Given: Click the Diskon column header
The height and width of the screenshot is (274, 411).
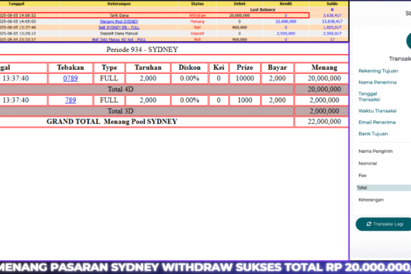Looking at the screenshot, I should click(x=190, y=68).
